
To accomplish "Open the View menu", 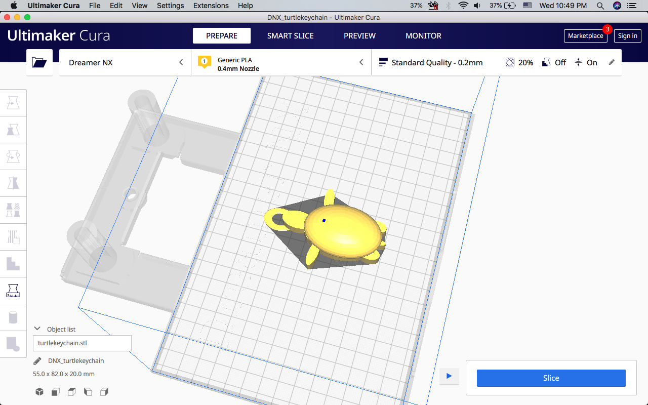I will pyautogui.click(x=140, y=6).
